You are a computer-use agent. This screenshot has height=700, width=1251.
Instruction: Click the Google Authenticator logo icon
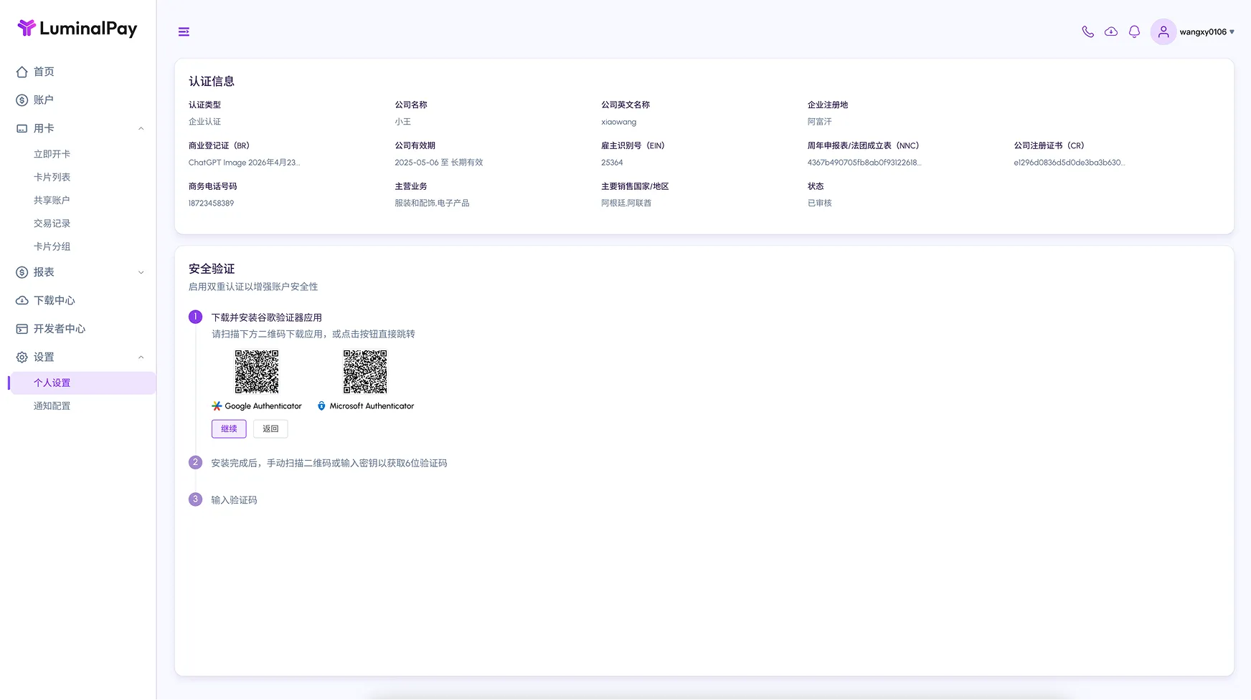point(217,406)
